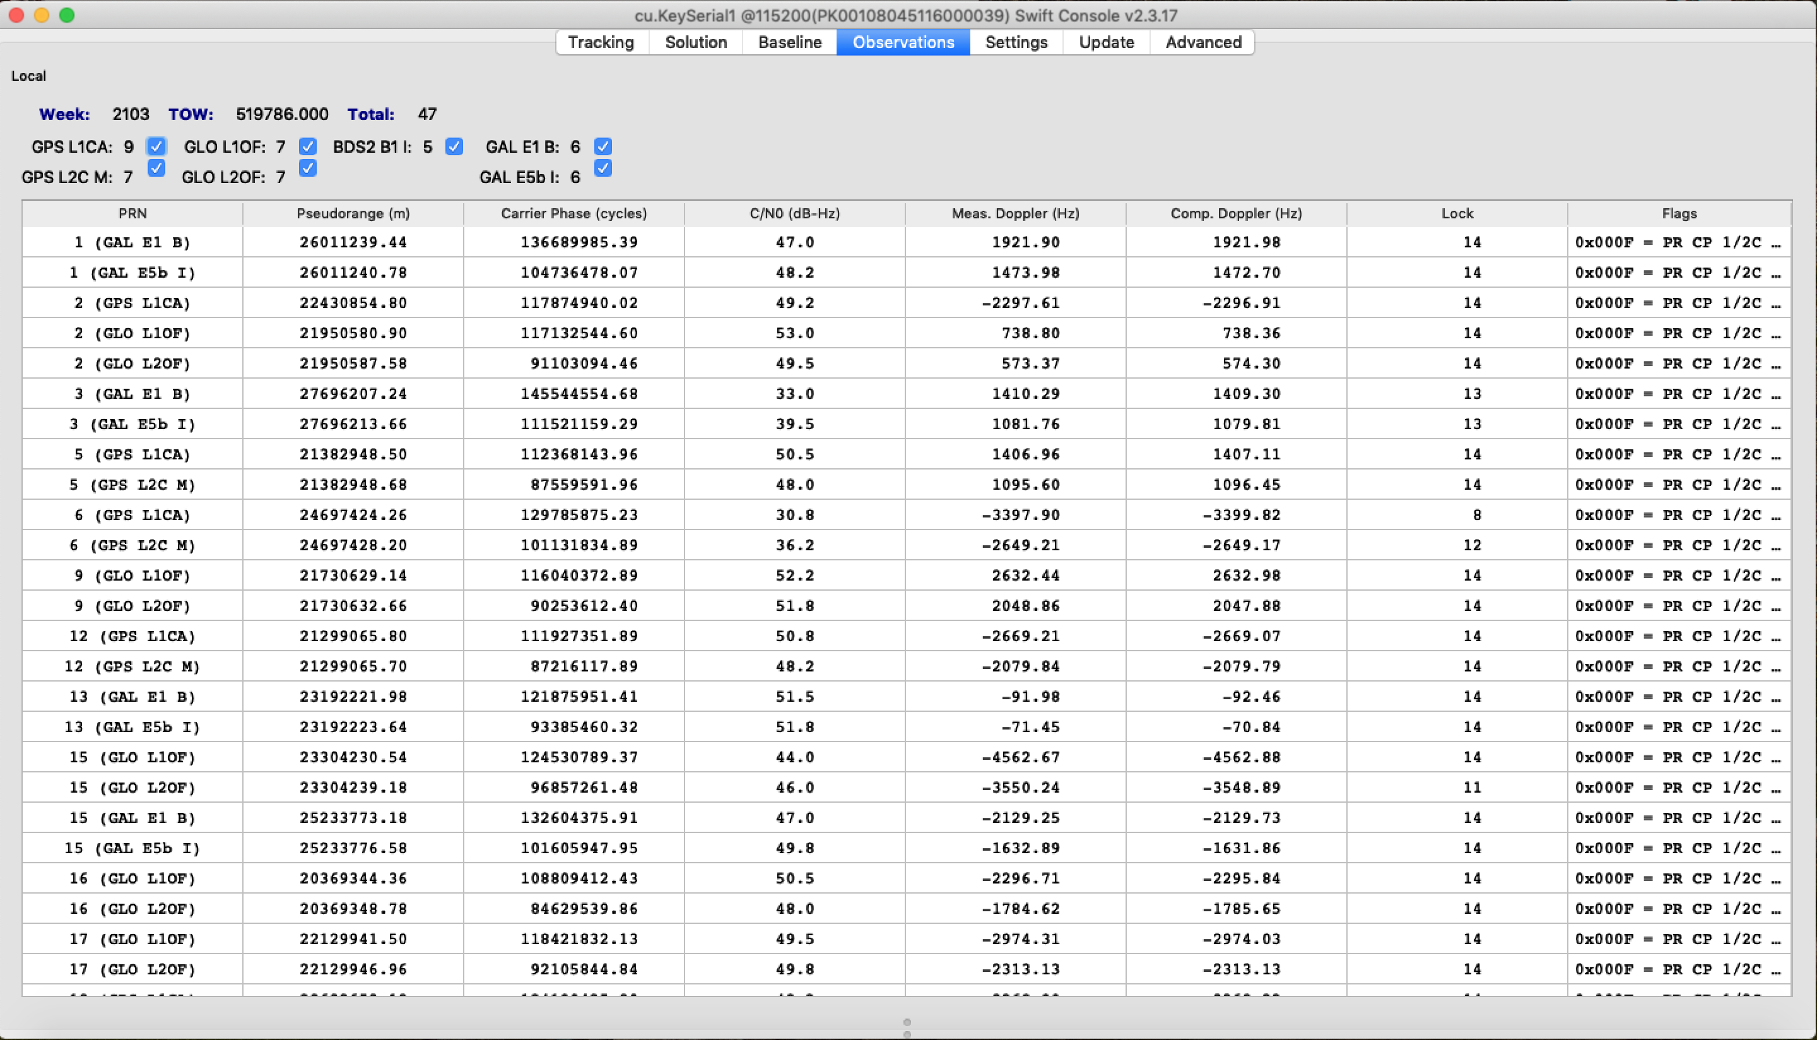The image size is (1817, 1040).
Task: Open the Solution tab
Action: [x=695, y=42]
